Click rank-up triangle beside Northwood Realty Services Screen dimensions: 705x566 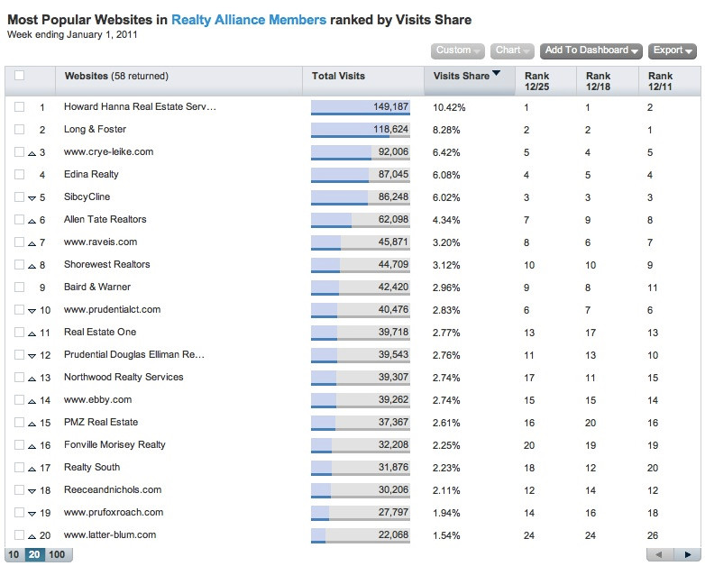[32, 379]
